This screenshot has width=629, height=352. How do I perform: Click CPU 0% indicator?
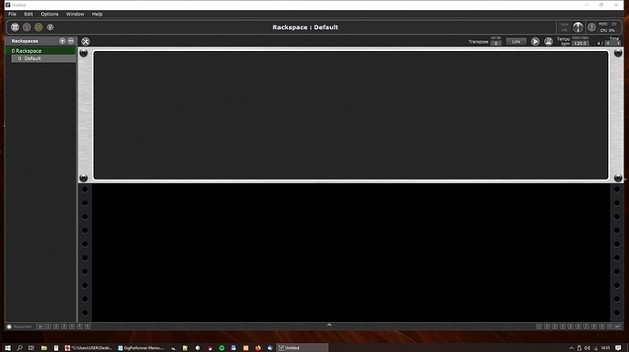tap(607, 30)
